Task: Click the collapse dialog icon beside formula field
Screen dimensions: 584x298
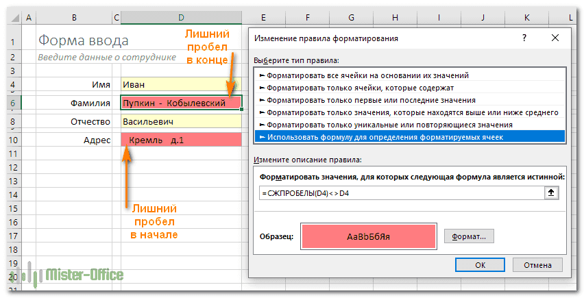Action: pos(550,193)
